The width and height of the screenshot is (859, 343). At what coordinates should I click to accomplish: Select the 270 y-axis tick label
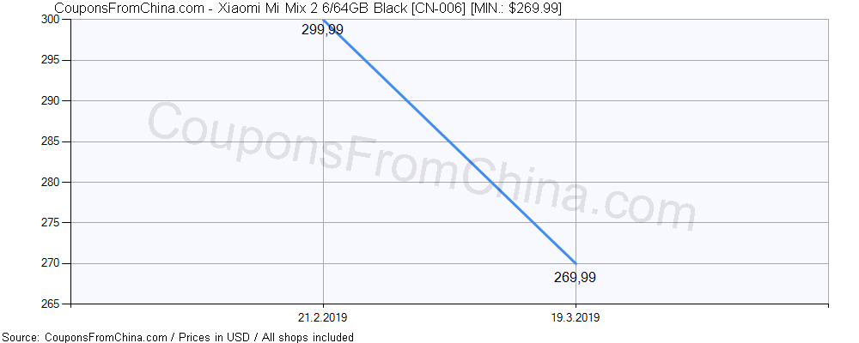(x=58, y=263)
